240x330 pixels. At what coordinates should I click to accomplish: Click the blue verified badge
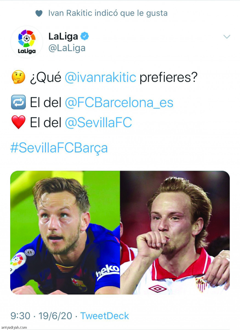84,36
